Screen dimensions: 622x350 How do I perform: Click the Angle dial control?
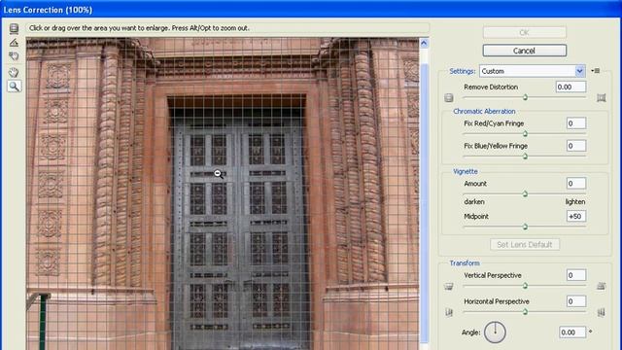pyautogui.click(x=495, y=332)
